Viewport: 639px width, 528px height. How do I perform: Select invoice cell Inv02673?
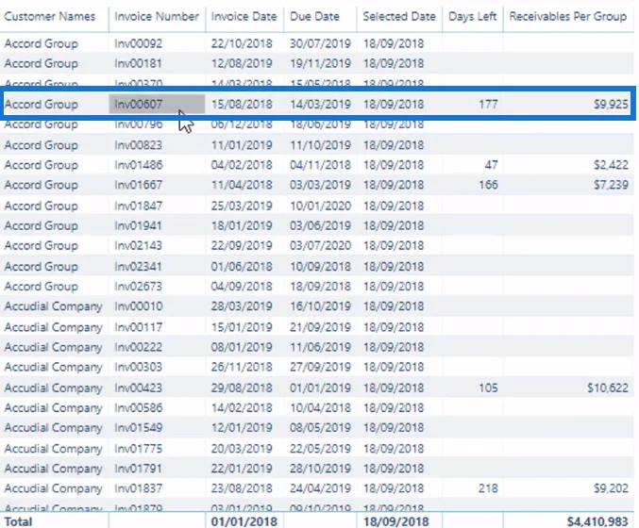pos(138,287)
